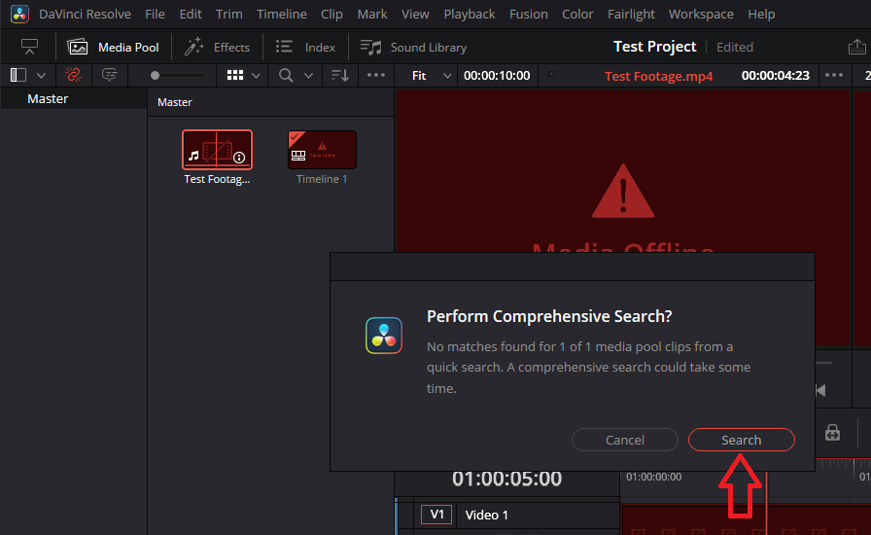
Task: Toggle the position lock icon above timeline
Action: [832, 433]
